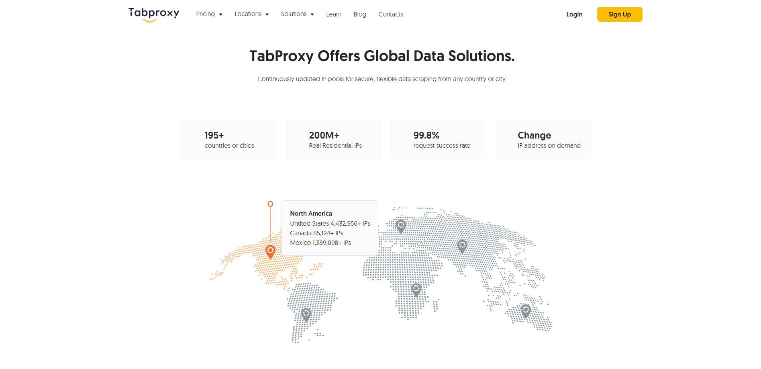Expand the Solutions dropdown arrow

pos(312,14)
